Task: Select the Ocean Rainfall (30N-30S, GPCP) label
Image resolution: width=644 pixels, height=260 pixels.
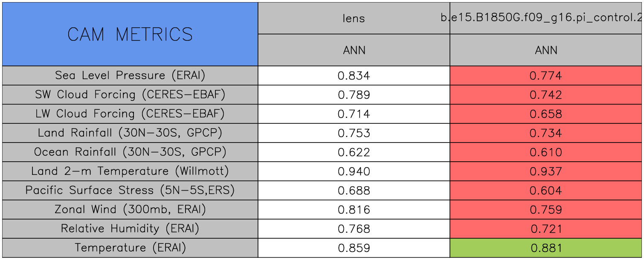Action: click(130, 152)
